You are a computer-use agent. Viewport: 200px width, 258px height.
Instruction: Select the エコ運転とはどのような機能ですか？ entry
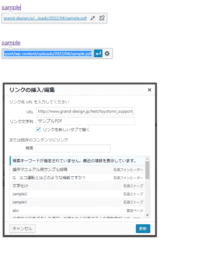(77, 178)
